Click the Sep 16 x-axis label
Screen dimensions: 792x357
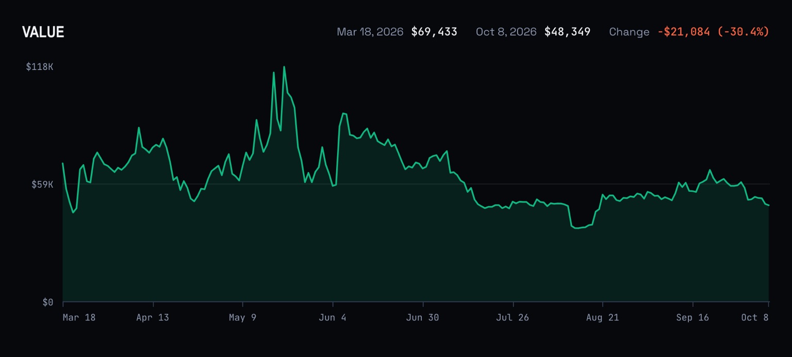click(692, 317)
